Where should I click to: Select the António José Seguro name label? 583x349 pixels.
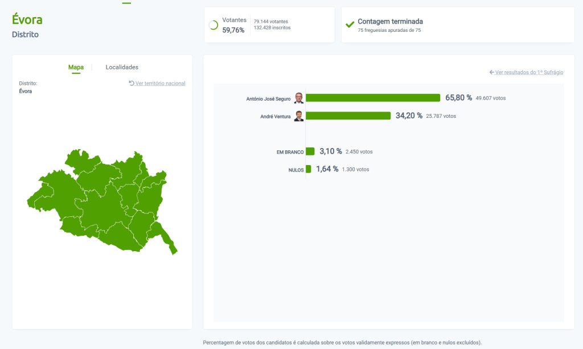[268, 98]
